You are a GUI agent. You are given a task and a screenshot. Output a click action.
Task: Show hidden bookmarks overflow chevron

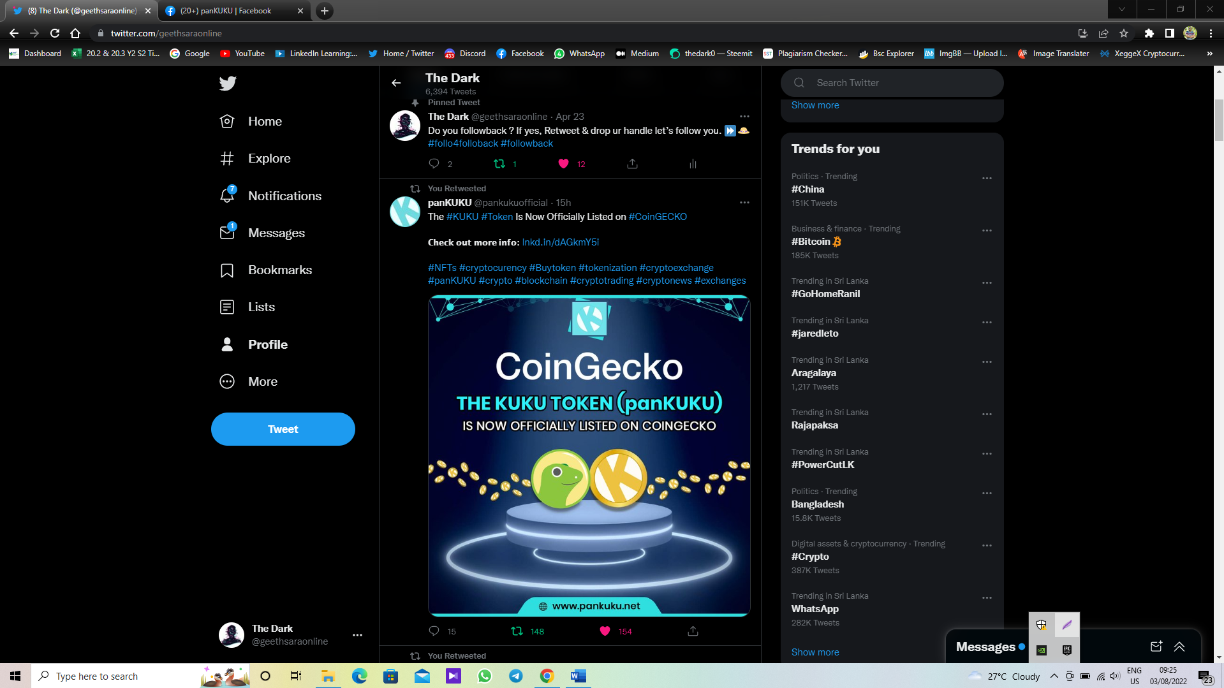coord(1209,54)
